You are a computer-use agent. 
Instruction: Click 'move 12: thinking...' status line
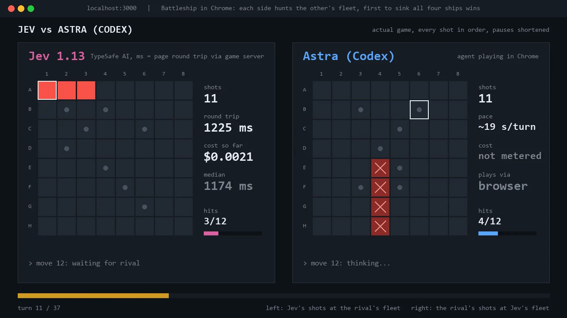347,263
